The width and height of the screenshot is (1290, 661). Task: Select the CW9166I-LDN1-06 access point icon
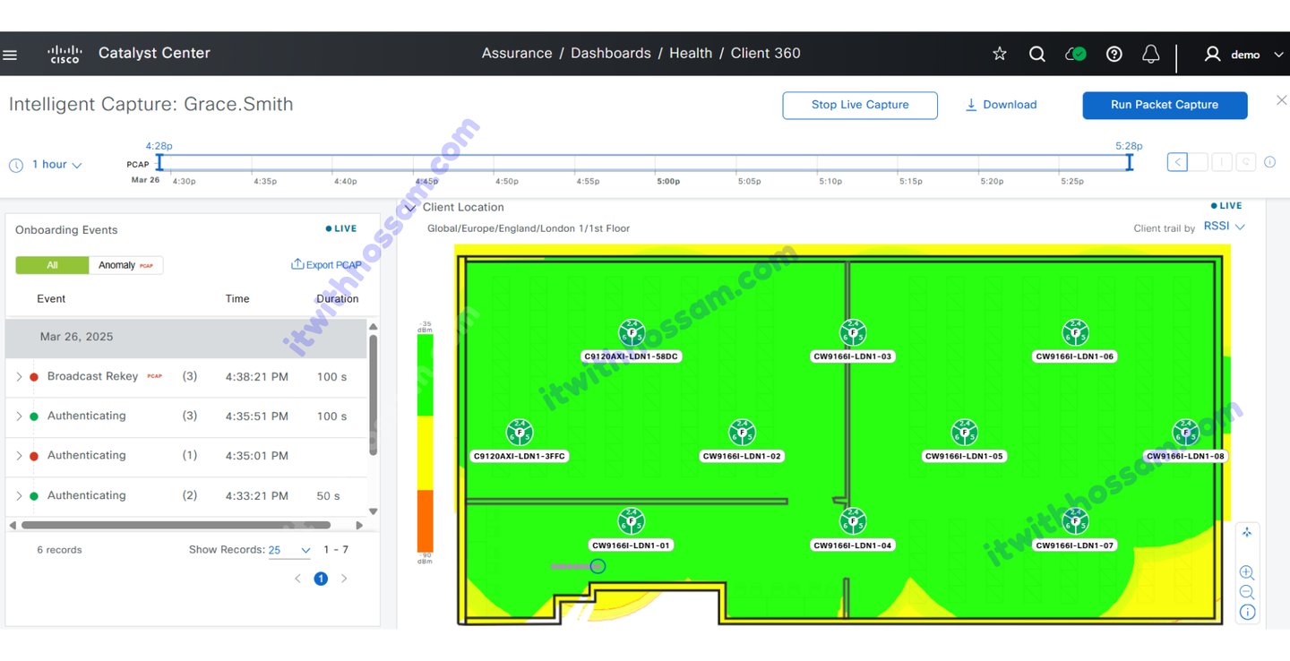[x=1075, y=333]
